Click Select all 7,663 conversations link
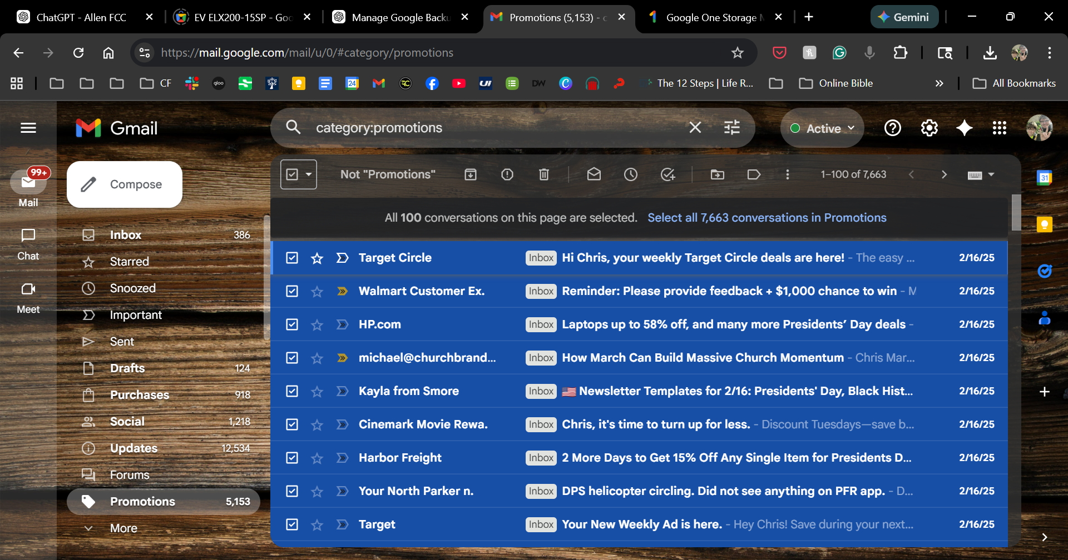Viewport: 1068px width, 560px height. pyautogui.click(x=767, y=218)
